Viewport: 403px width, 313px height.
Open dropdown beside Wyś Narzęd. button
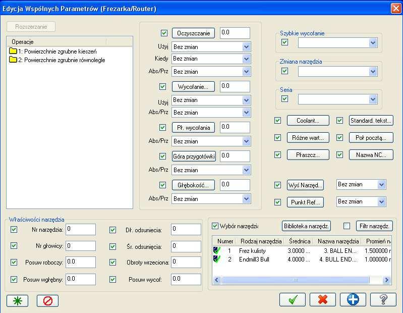tap(361, 184)
